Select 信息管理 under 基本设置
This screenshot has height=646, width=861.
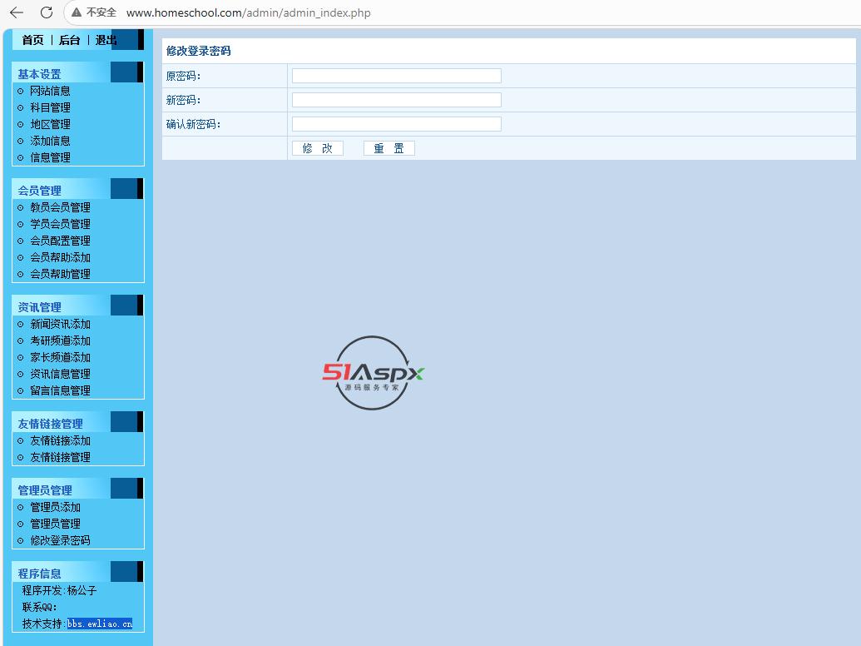tap(50, 157)
